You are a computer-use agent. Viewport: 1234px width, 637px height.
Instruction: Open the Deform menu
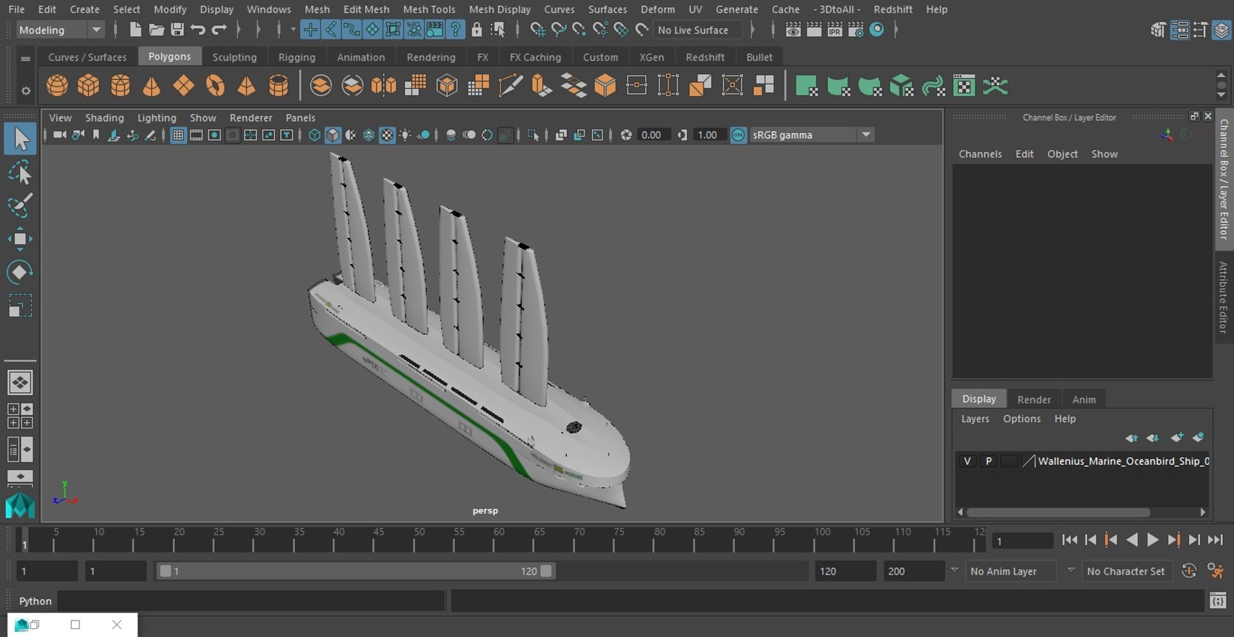(657, 9)
